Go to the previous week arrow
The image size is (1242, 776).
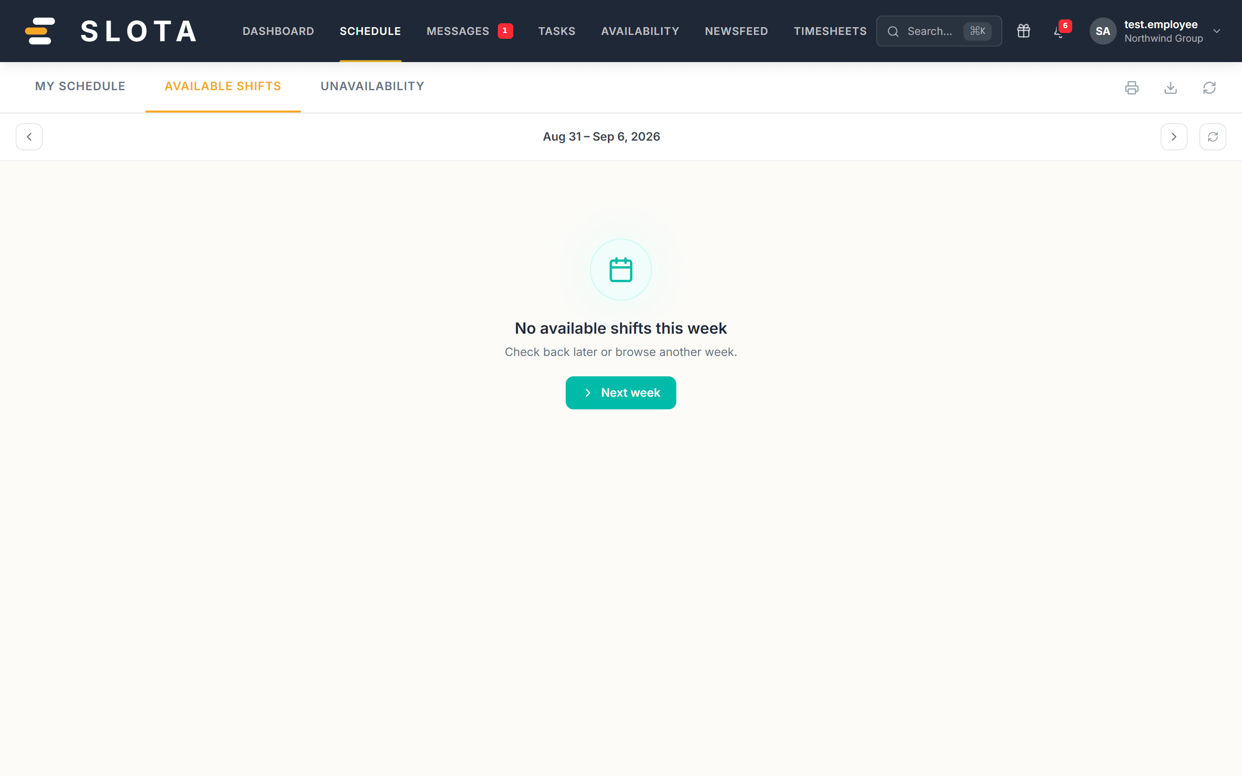point(29,136)
